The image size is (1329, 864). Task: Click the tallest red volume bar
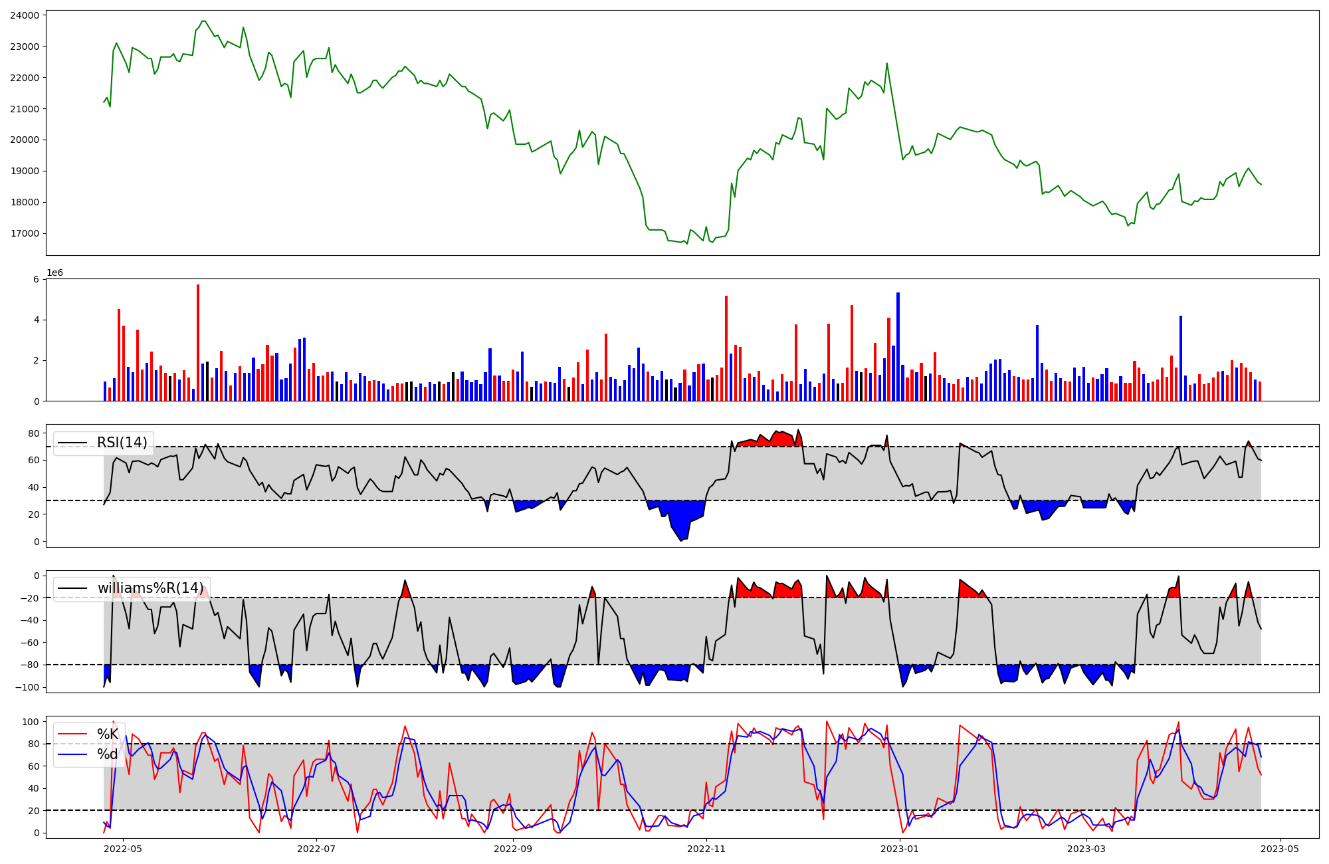(198, 342)
